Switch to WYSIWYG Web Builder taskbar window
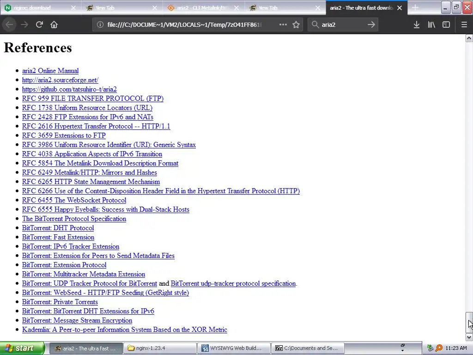473x355 pixels. [234, 349]
